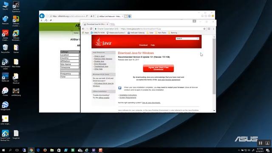The height and width of the screenshot is (153, 272).
Task: Open Google Earth desktop icon
Action: pyautogui.click(x=5, y=106)
